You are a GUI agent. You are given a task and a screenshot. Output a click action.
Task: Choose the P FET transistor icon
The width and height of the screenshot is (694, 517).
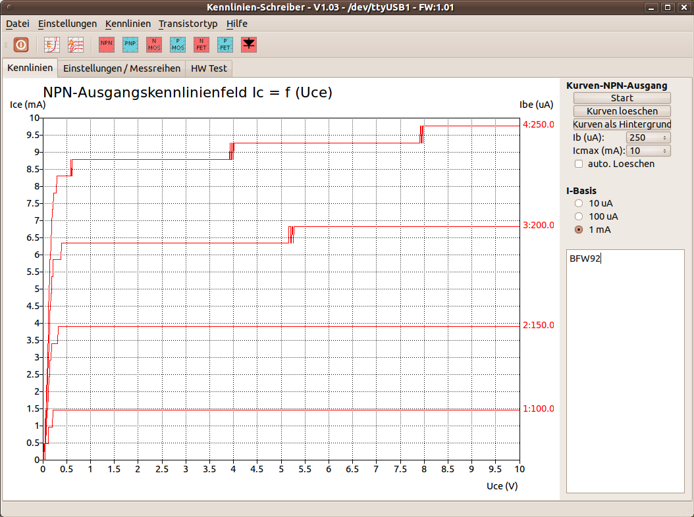[x=225, y=45]
